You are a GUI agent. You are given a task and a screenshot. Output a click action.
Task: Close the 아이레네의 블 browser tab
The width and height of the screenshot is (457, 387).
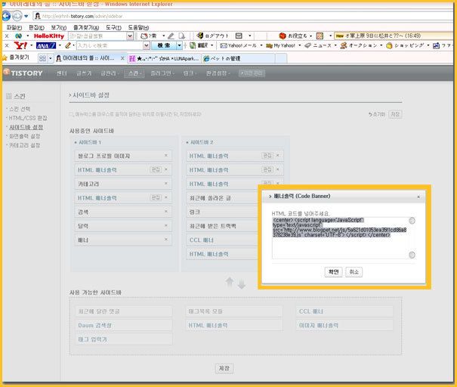tap(122, 58)
